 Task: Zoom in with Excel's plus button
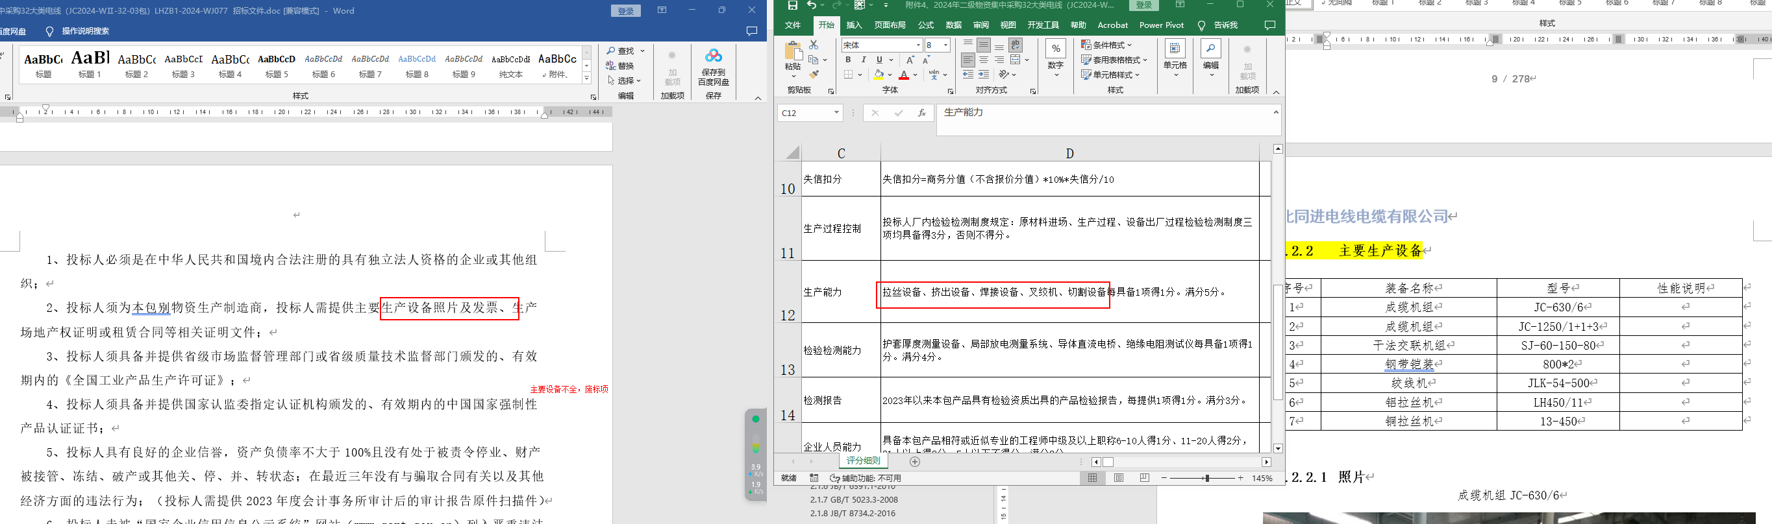(x=1240, y=478)
